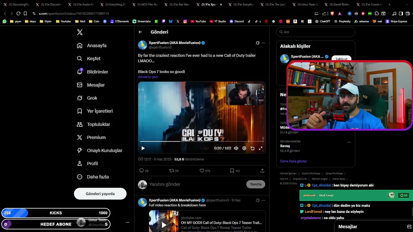Open Perplexity bookmark
Screen dimensions: 413x232
pyautogui.click(x=342, y=21)
